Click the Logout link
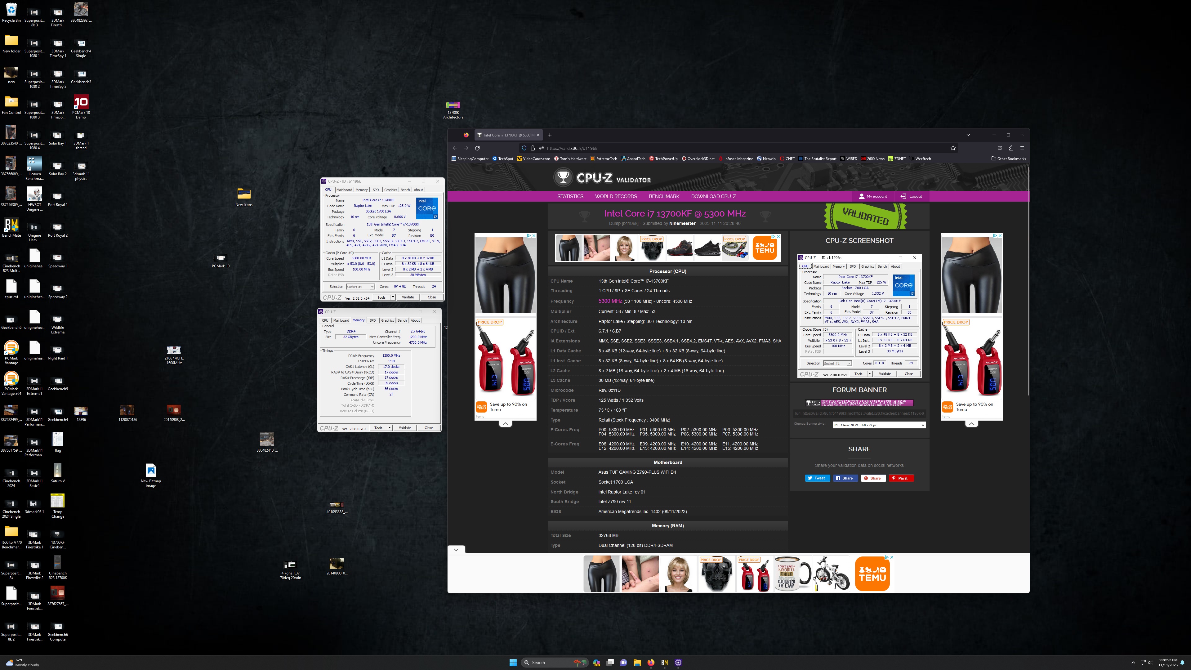 [x=911, y=196]
